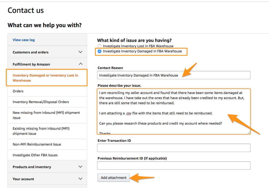
Task: Click the Previous Reimbursement ID field
Action: coord(174,165)
